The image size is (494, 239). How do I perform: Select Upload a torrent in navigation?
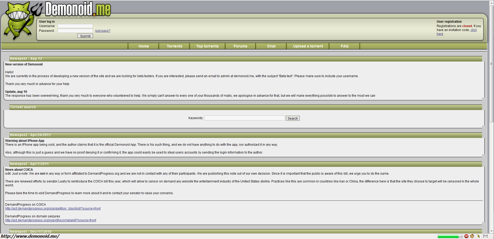pos(308,46)
